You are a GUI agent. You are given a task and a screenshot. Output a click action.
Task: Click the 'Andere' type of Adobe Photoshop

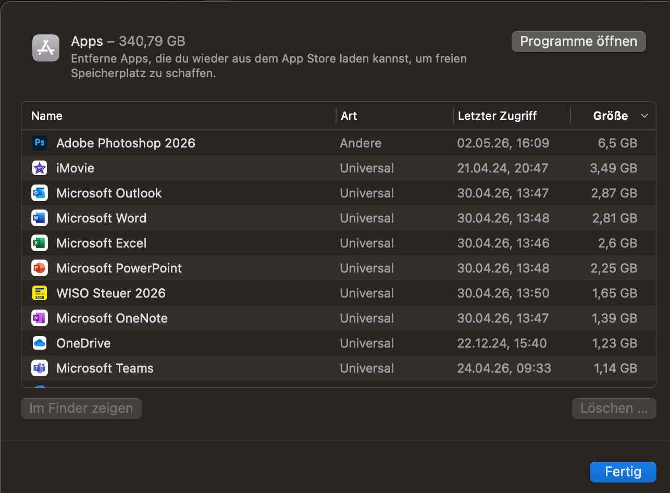[x=361, y=143]
